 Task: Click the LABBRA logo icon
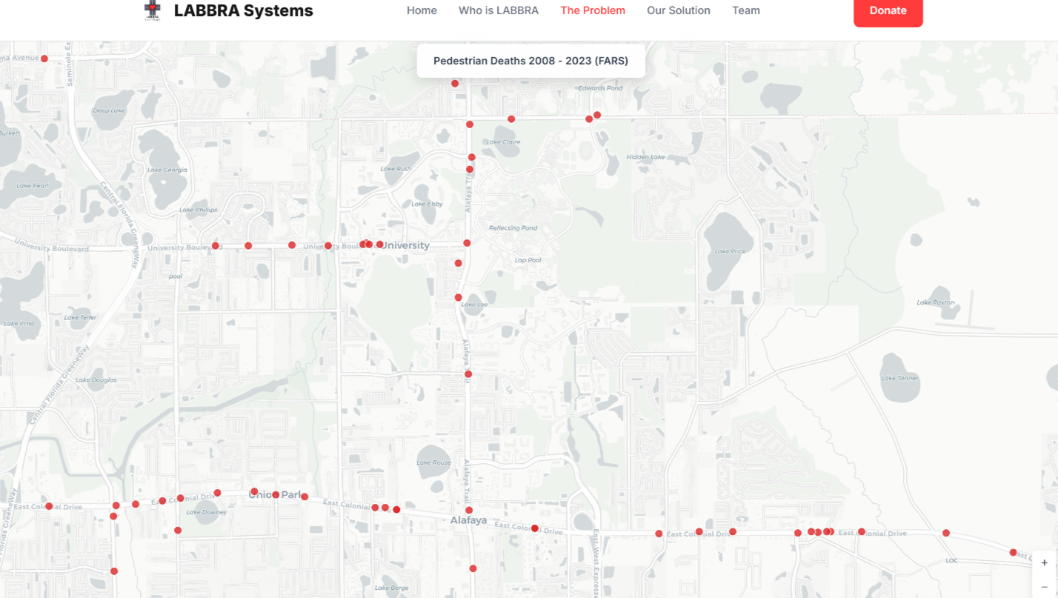coord(152,10)
